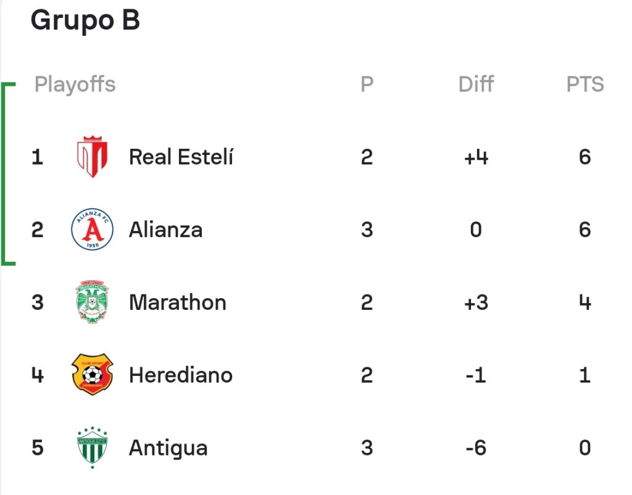Click the Herediano club badge

click(93, 375)
